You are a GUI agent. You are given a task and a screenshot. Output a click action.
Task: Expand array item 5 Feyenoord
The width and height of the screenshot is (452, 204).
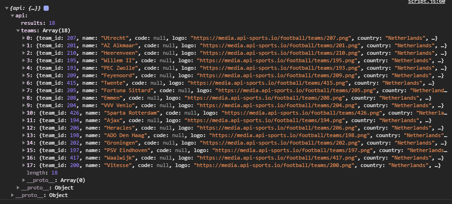24,75
